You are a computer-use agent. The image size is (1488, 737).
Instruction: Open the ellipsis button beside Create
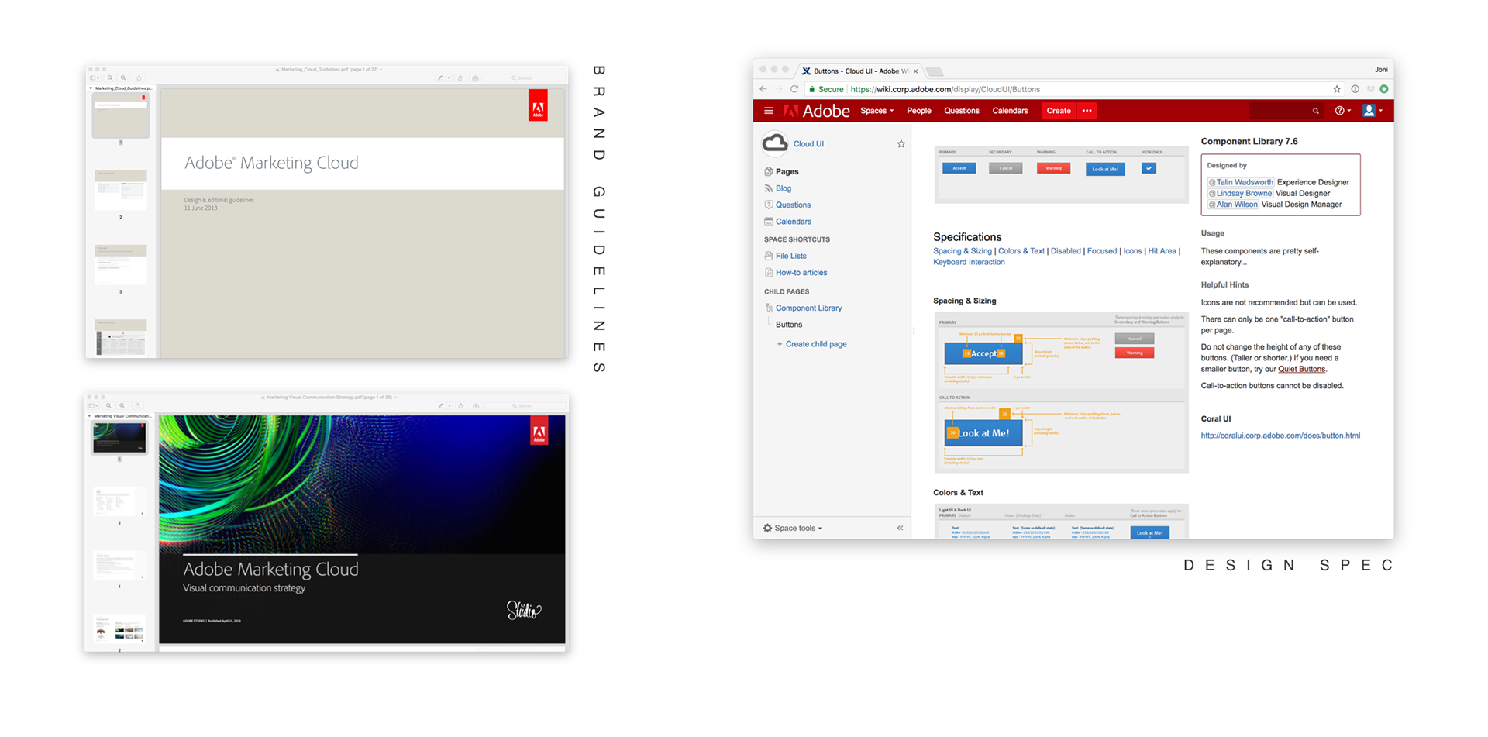[1087, 111]
